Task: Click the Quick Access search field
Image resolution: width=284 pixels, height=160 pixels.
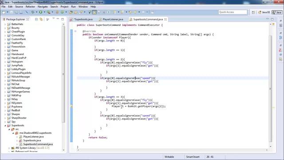Action: [x=233, y=12]
